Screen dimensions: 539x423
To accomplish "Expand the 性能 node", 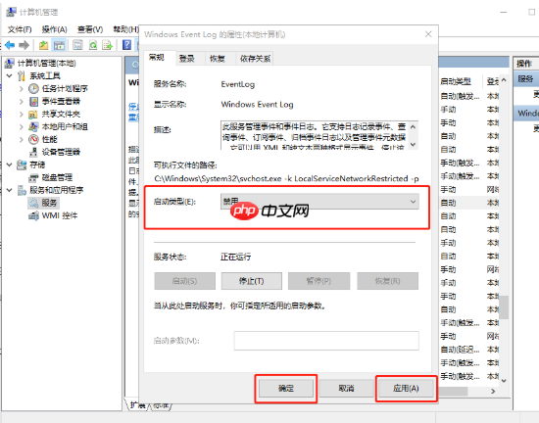I will click(x=22, y=139).
